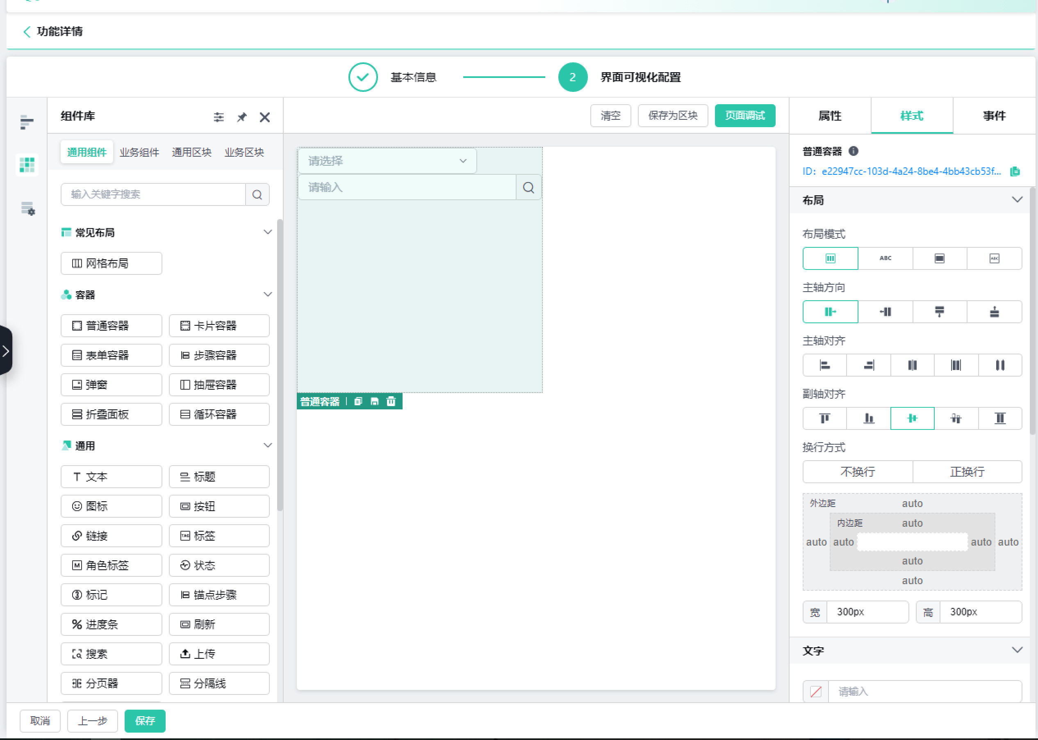1038x740 pixels.
Task: Switch to the 属性 tab
Action: pyautogui.click(x=829, y=116)
